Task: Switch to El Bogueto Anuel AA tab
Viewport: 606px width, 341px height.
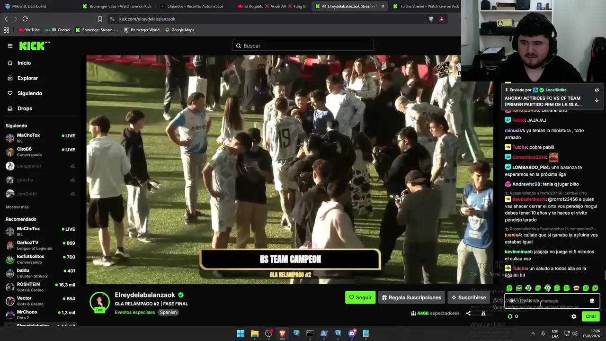Action: (272, 6)
